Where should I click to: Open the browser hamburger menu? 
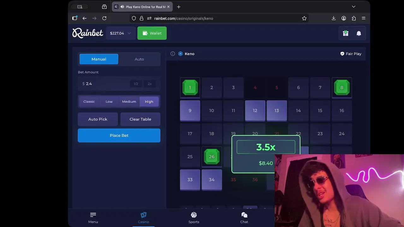click(x=364, y=18)
